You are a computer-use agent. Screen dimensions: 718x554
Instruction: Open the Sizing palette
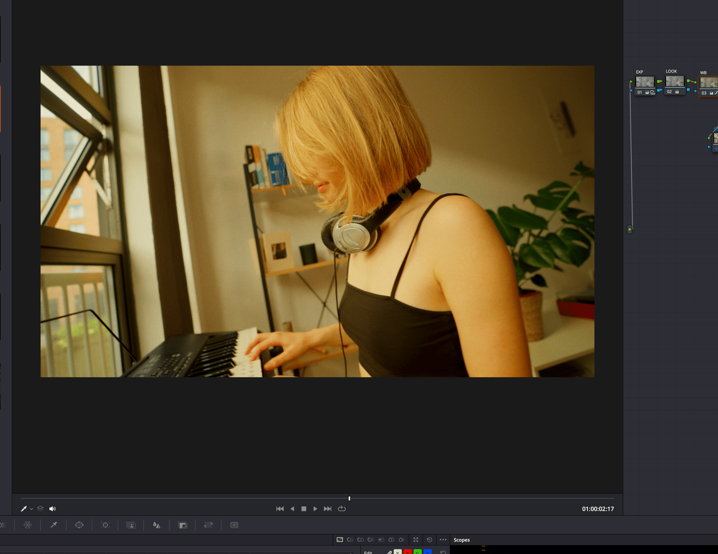(x=208, y=525)
